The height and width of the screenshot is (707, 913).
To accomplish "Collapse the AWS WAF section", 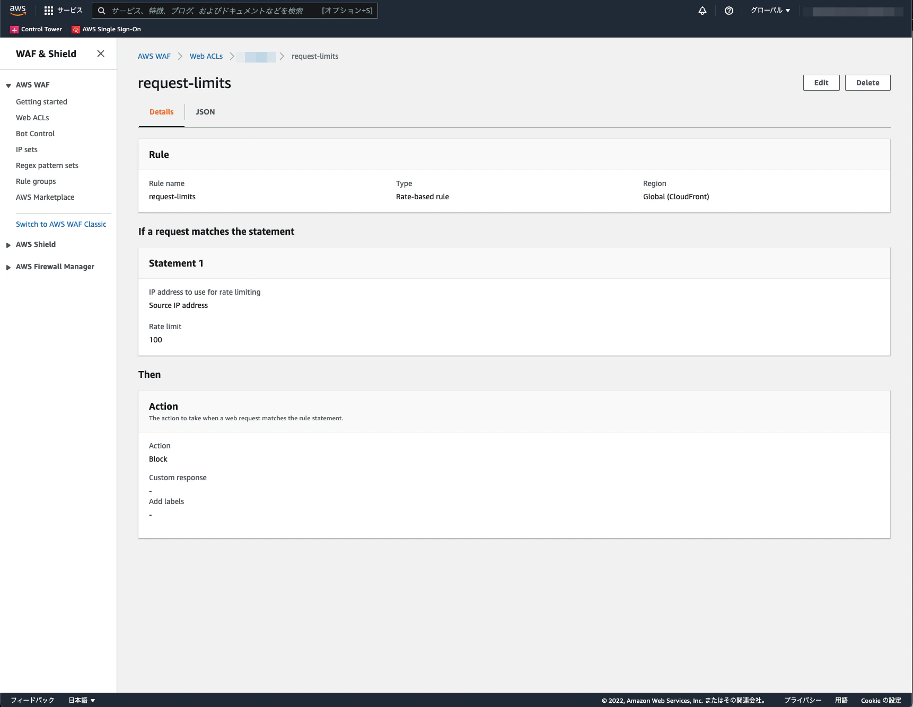I will pyautogui.click(x=8, y=85).
